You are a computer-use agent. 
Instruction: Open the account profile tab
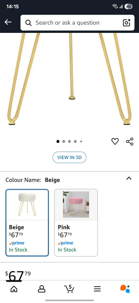coord(42,289)
